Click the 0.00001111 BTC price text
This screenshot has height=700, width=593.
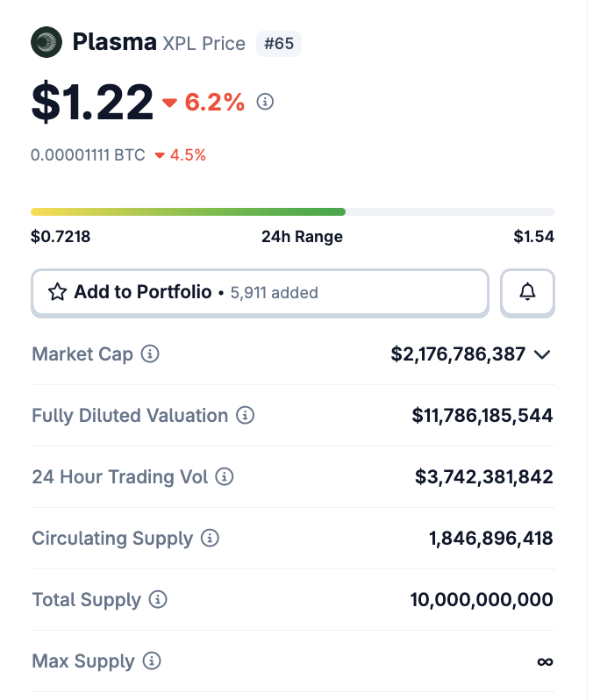coord(87,155)
